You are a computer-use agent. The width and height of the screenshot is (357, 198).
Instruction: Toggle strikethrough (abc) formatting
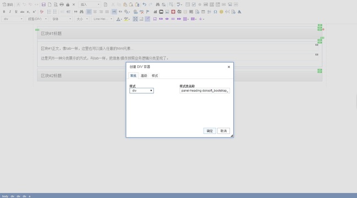tap(22, 12)
